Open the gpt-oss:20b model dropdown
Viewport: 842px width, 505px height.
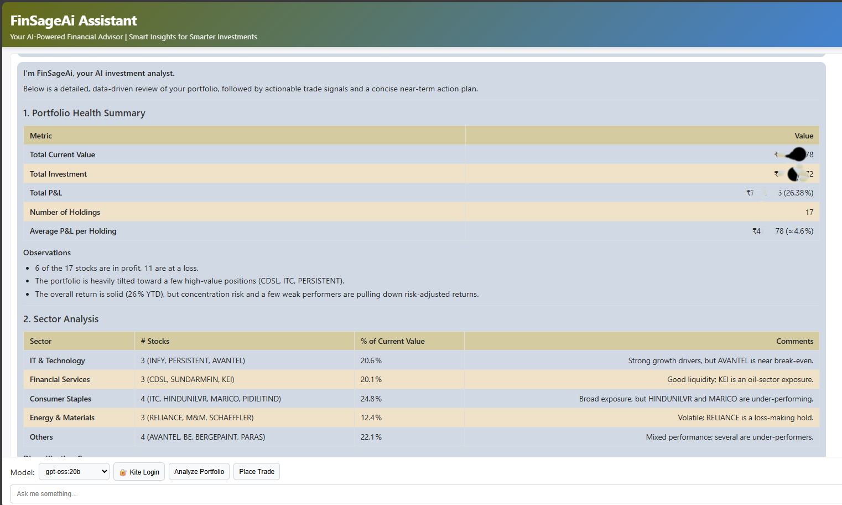pos(74,472)
